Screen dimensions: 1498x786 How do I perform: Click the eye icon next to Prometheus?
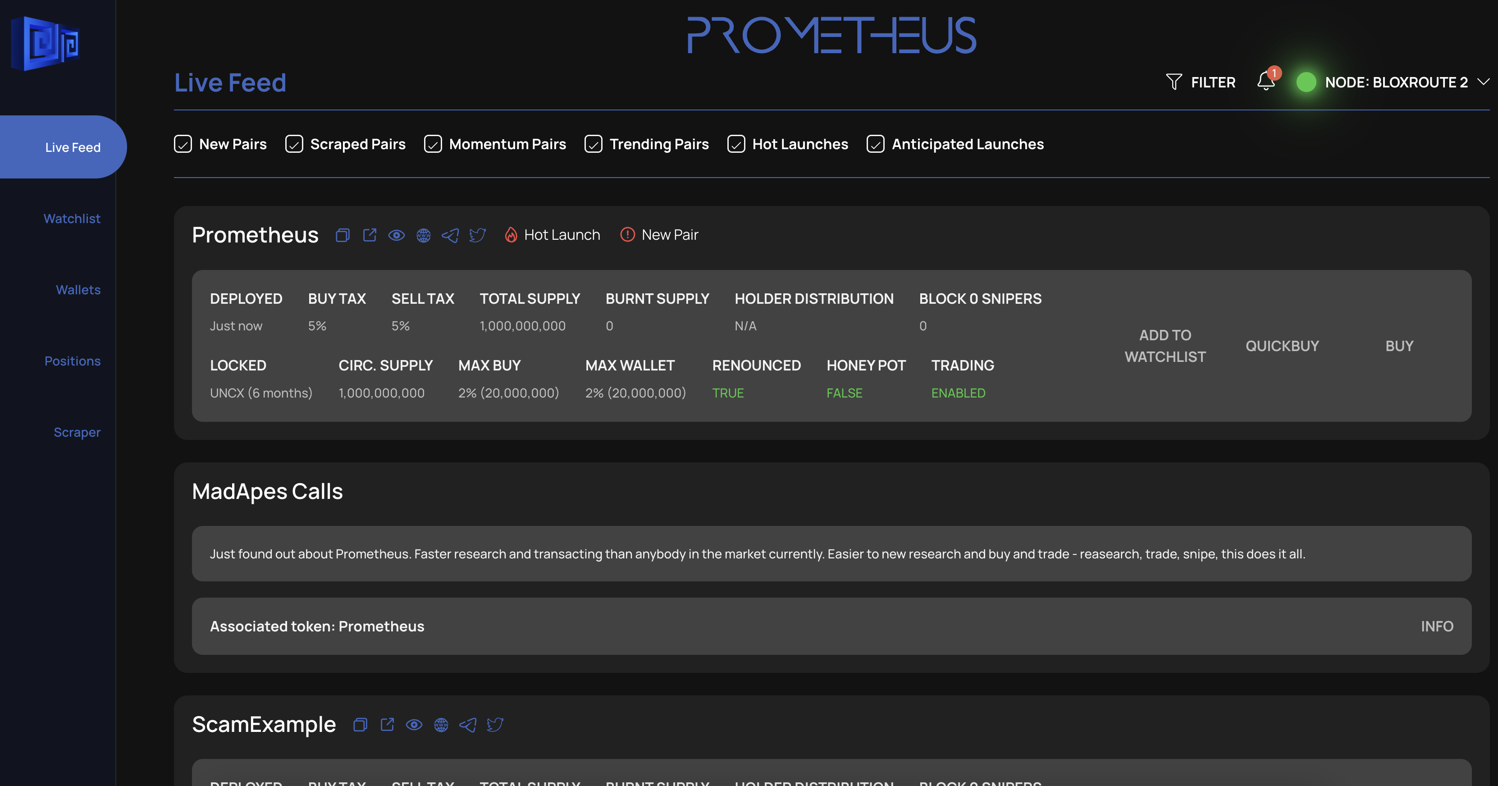click(x=397, y=235)
